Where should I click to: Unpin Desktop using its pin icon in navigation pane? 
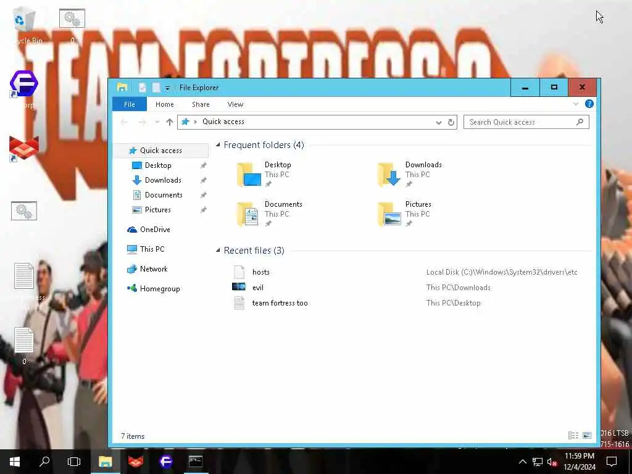pos(204,165)
